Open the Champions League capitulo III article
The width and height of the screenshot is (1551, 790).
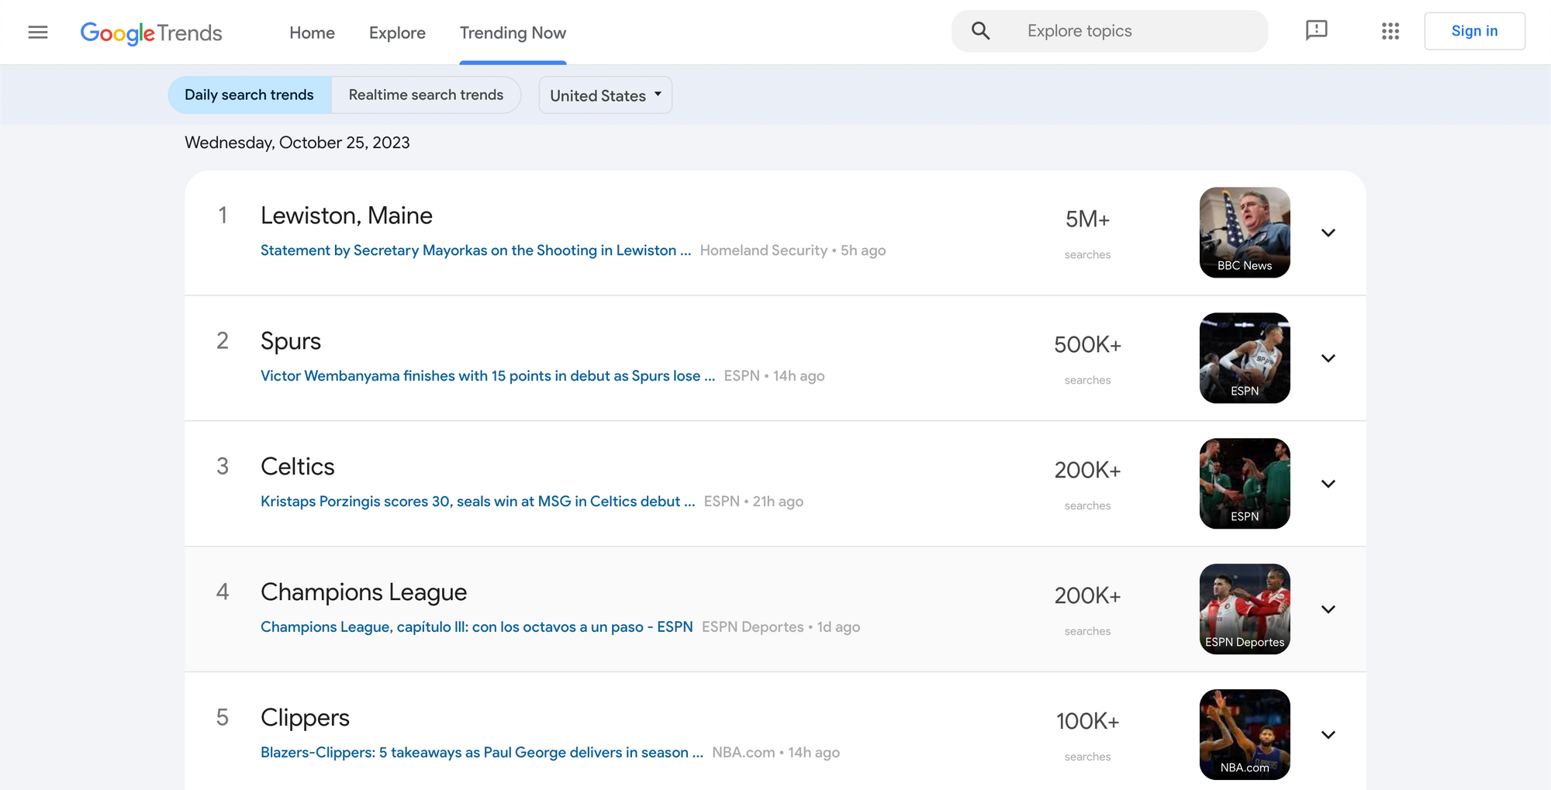point(477,627)
